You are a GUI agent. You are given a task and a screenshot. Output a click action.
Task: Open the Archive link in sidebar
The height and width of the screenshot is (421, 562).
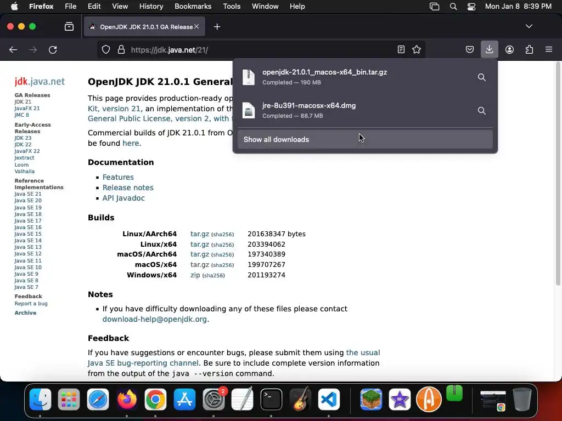coord(25,312)
